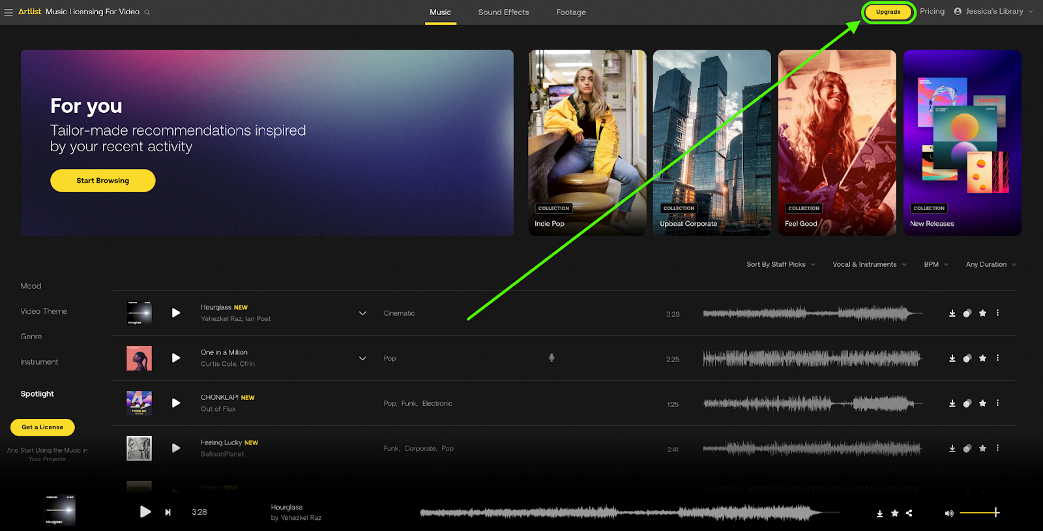The height and width of the screenshot is (531, 1043).
Task: Star the Feeling Lucky track
Action: point(982,448)
